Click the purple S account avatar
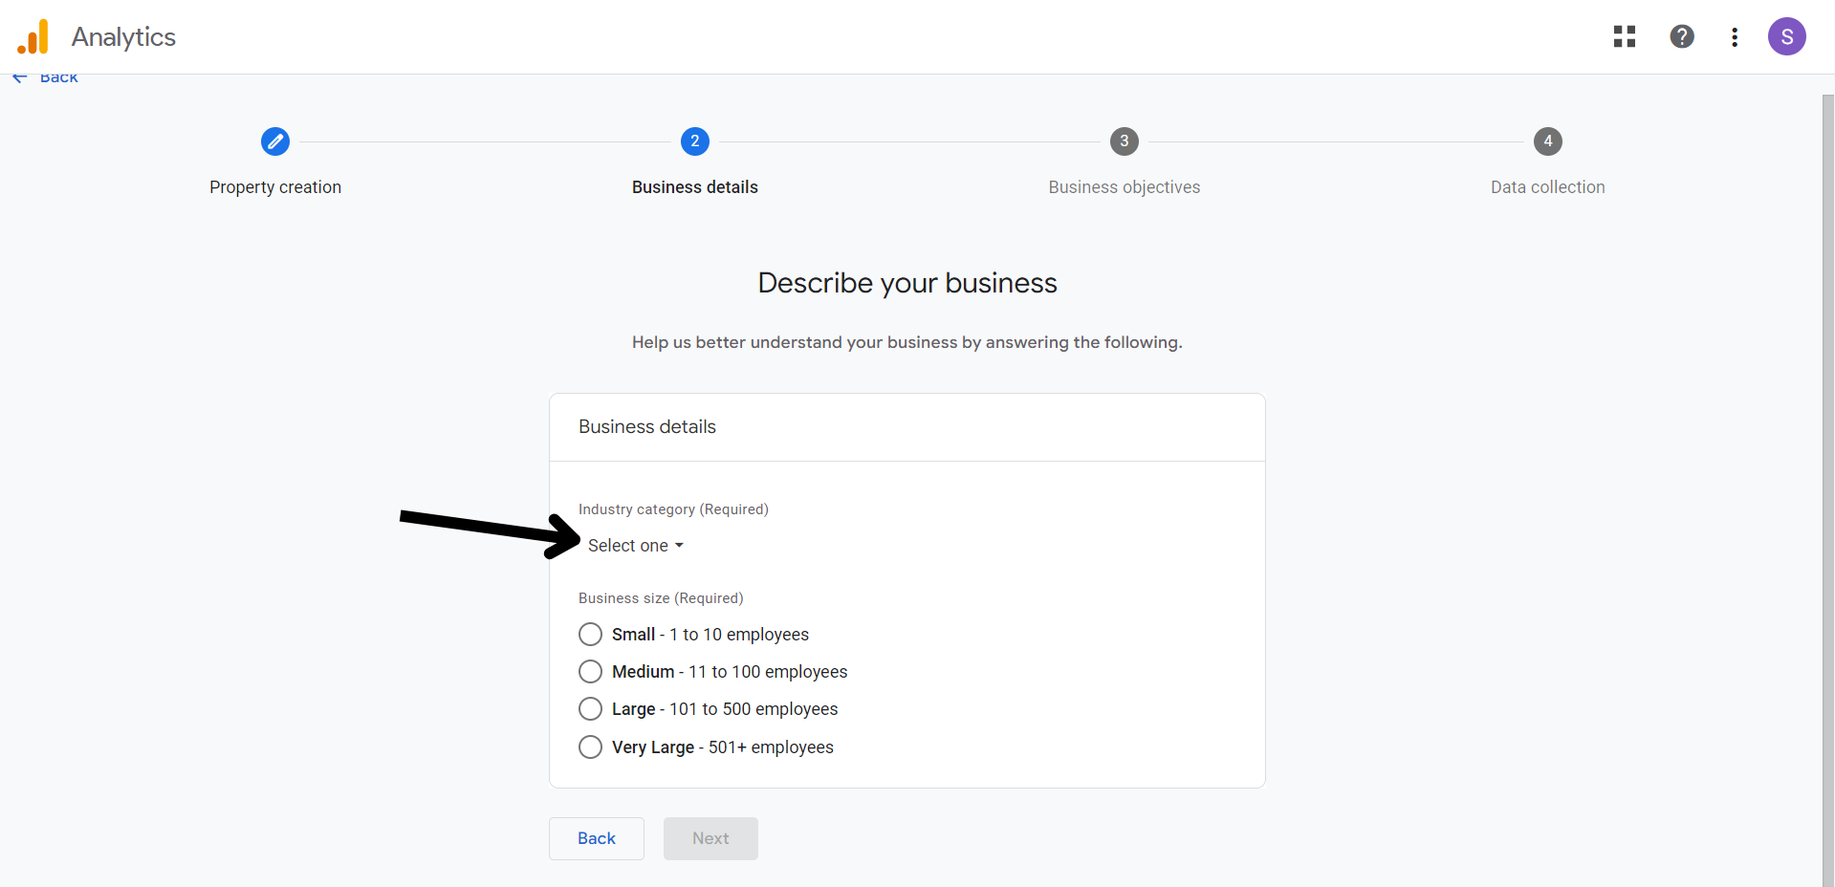 click(x=1785, y=37)
